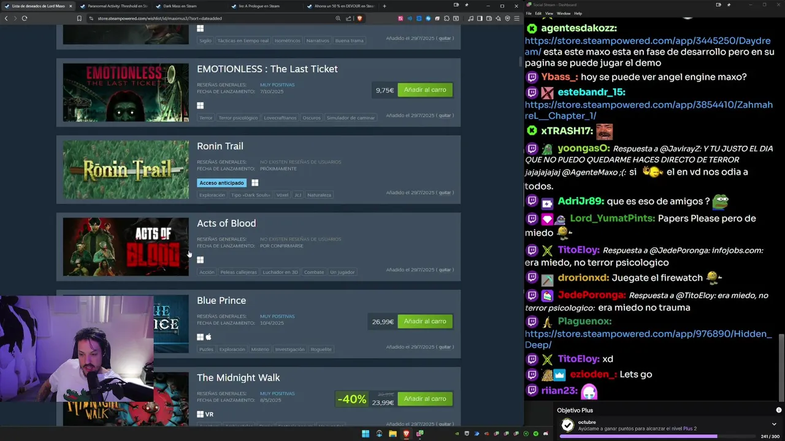Switch to Ire: A Prologue en Steam tab
This screenshot has width=785, height=441.
(264, 6)
